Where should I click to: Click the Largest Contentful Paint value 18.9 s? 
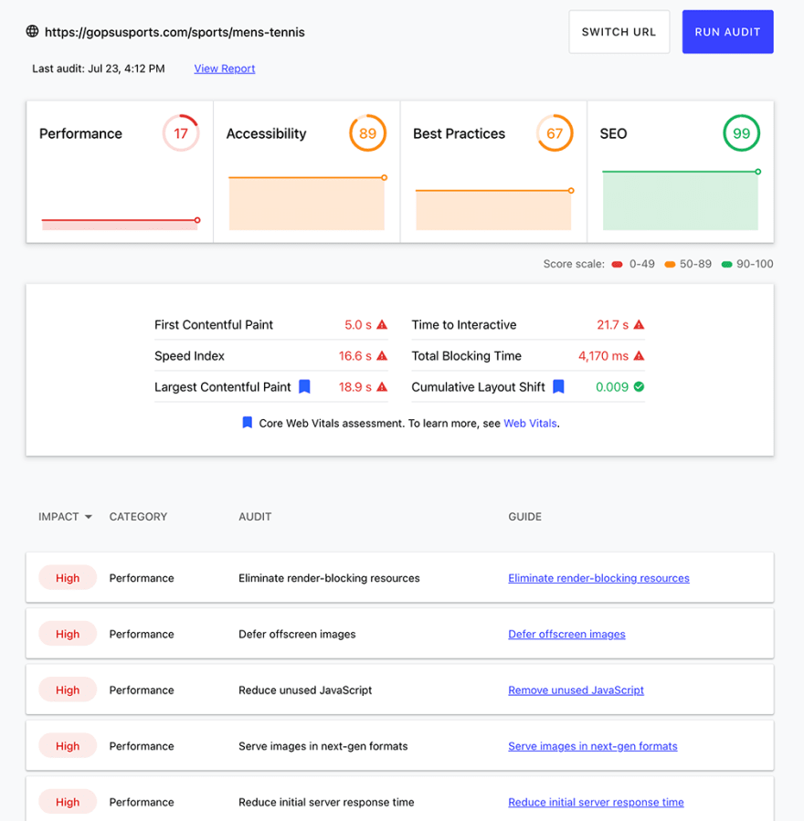pos(355,387)
